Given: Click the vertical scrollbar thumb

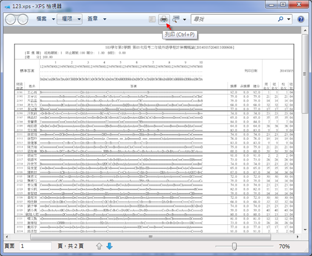Looking at the screenshot, I should (x=305, y=74).
